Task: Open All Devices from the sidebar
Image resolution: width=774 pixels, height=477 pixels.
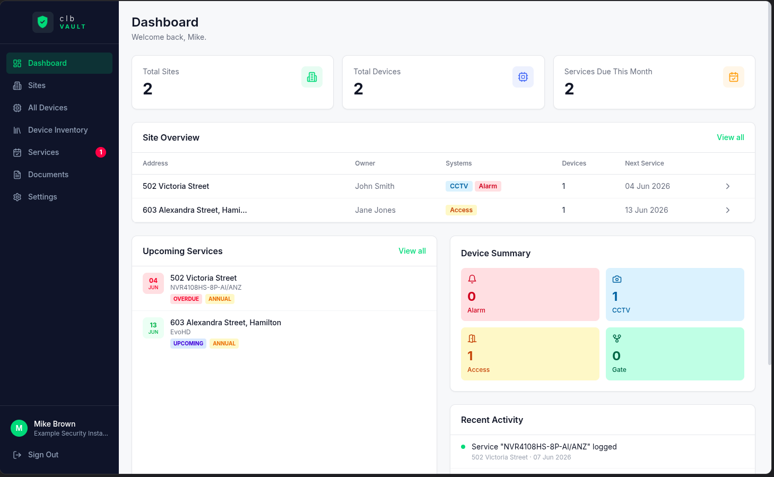Action: 59,108
